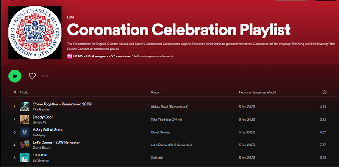Open Ghost Stories album link
The height and width of the screenshot is (167, 339).
pos(161,132)
